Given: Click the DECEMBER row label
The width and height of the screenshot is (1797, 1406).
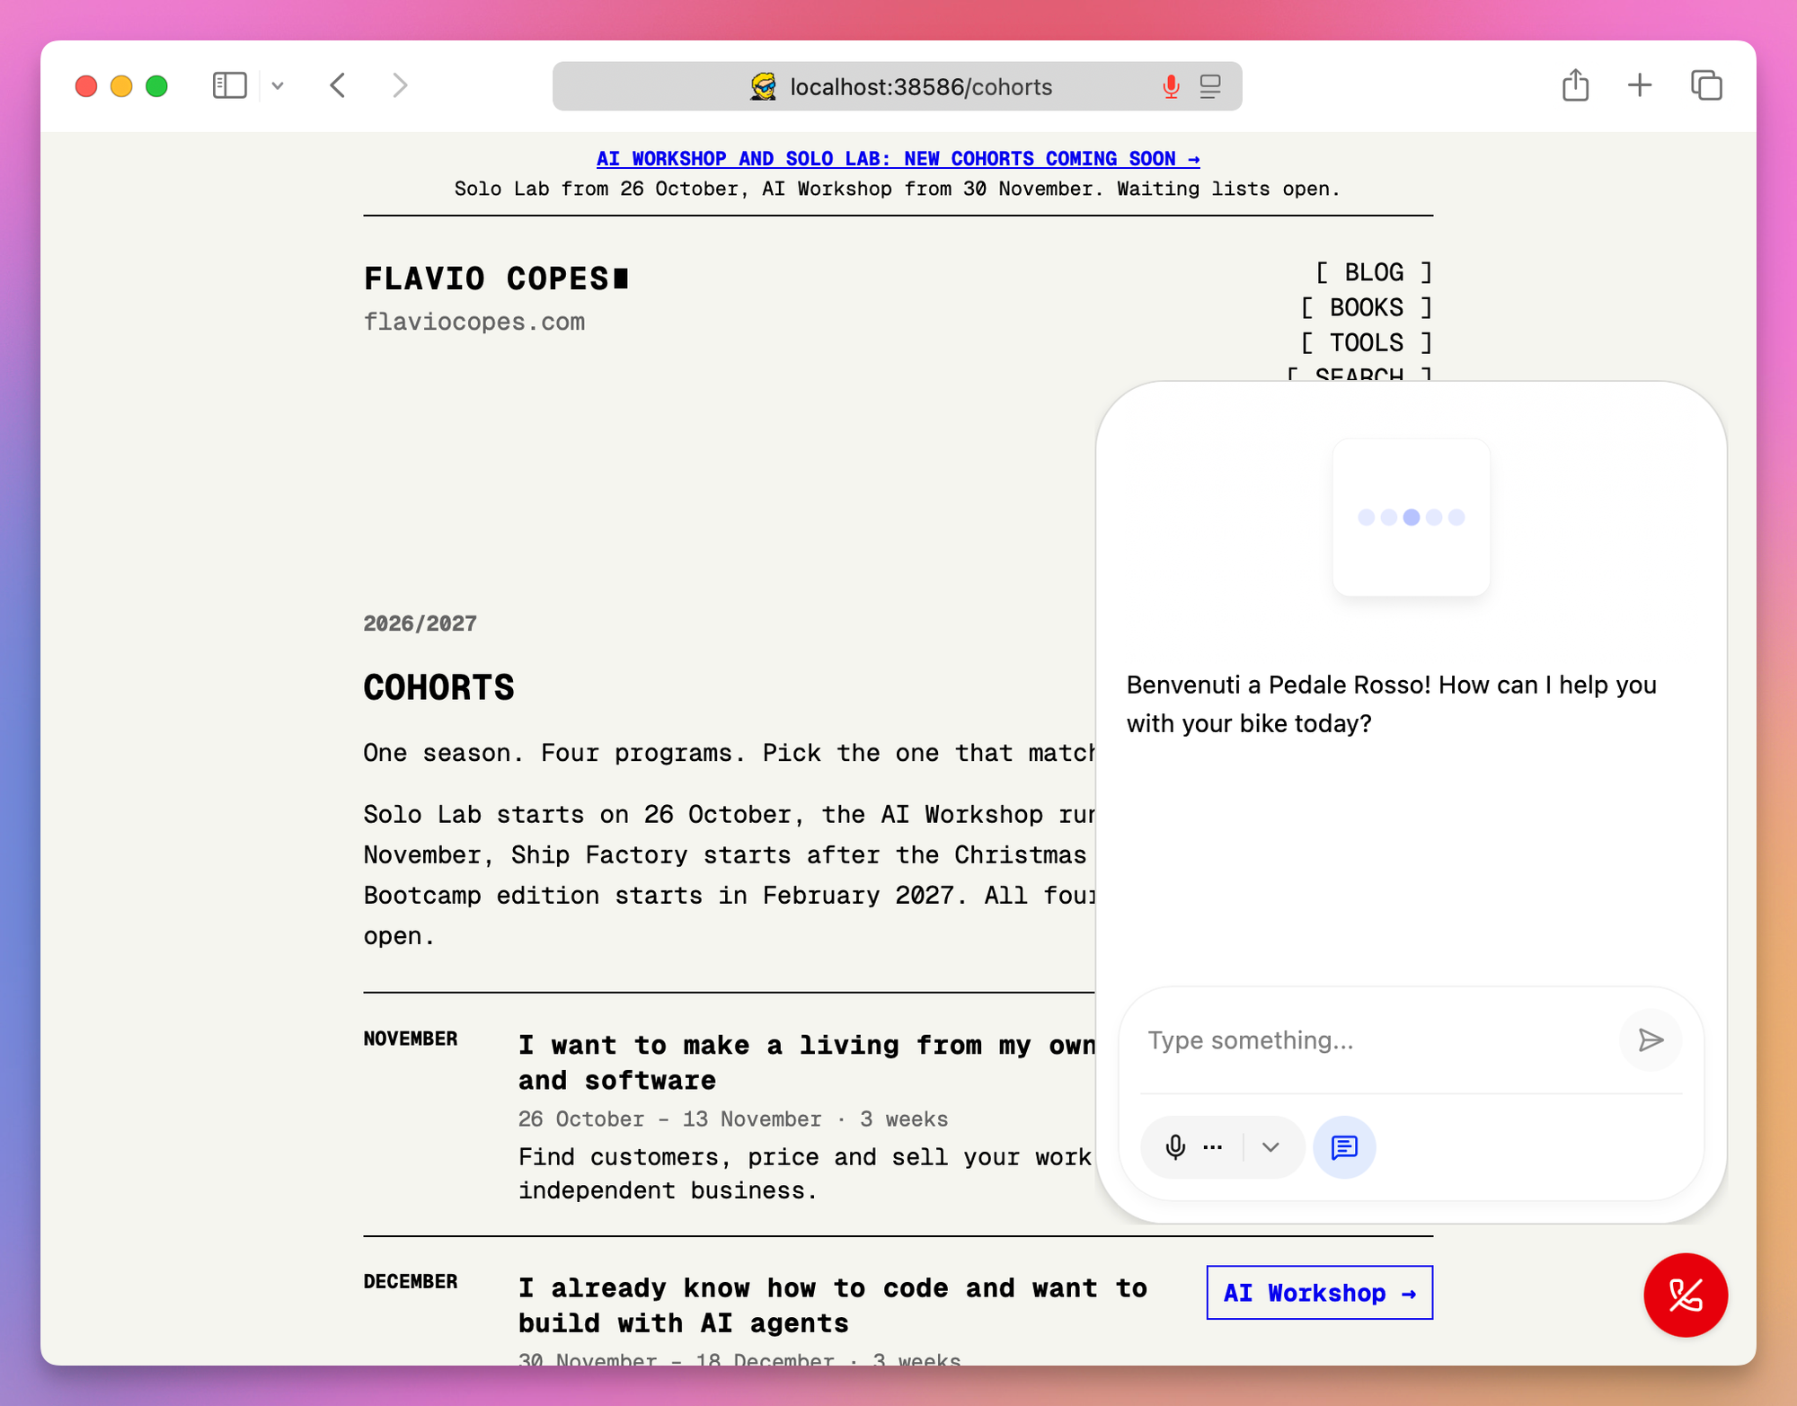Looking at the screenshot, I should (x=411, y=1282).
